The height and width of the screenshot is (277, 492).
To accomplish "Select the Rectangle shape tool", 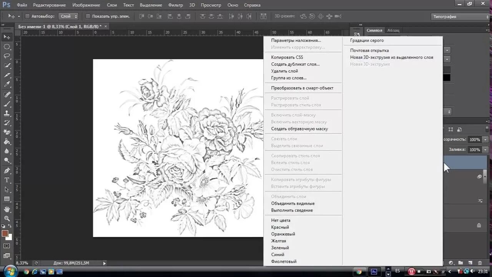I will [7, 199].
